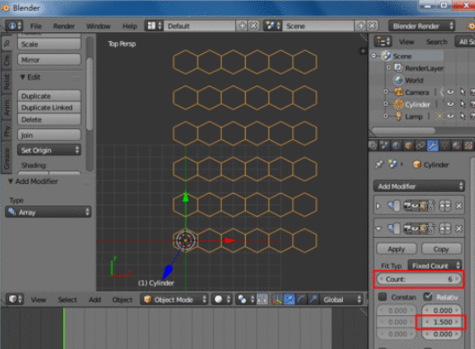475x349 pixels.
Task: Adjust the Count value field
Action: pyautogui.click(x=419, y=279)
